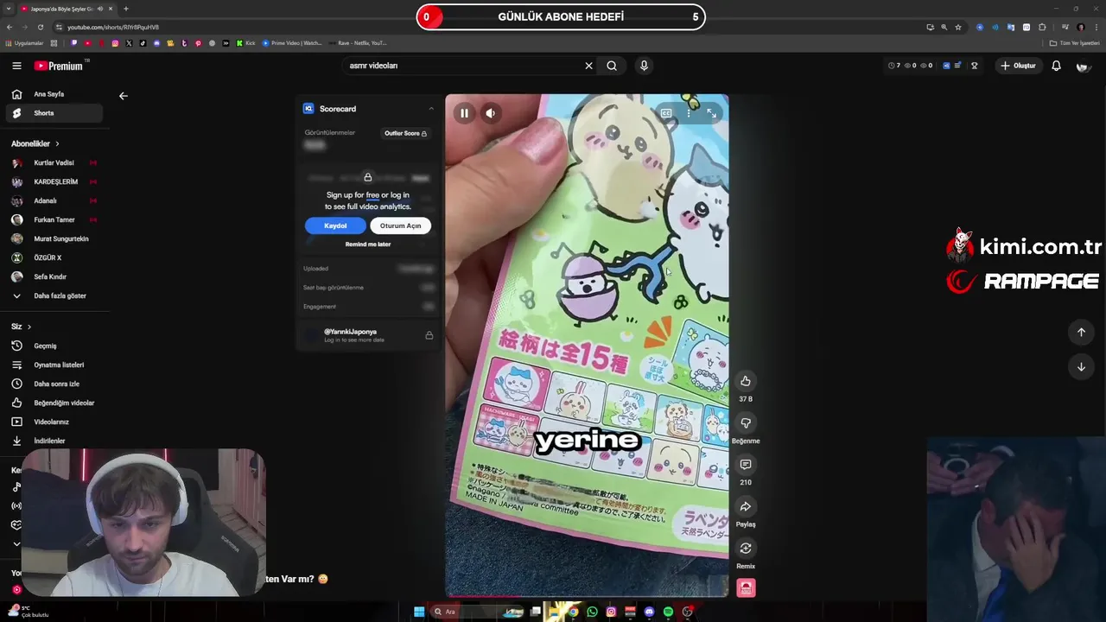Expand the Siz section

pyautogui.click(x=21, y=327)
